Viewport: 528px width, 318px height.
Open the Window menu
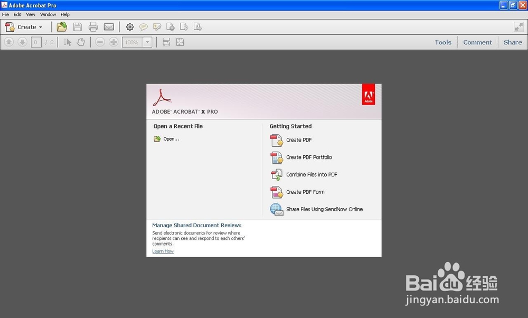[48, 14]
